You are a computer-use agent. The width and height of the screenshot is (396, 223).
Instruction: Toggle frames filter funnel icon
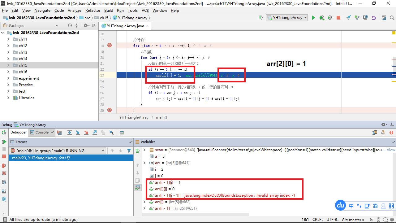[x=129, y=151]
